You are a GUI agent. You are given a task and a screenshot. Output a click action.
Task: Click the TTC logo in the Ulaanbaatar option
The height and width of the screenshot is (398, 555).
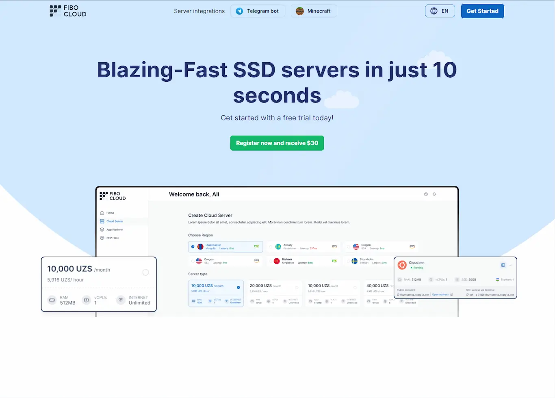click(256, 247)
